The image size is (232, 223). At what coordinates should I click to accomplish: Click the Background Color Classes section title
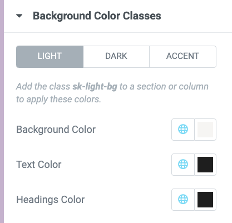[97, 16]
